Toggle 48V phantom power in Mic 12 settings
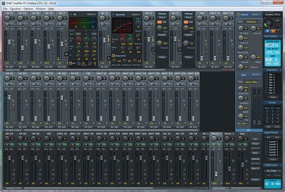285x192 pixels. click(186, 22)
